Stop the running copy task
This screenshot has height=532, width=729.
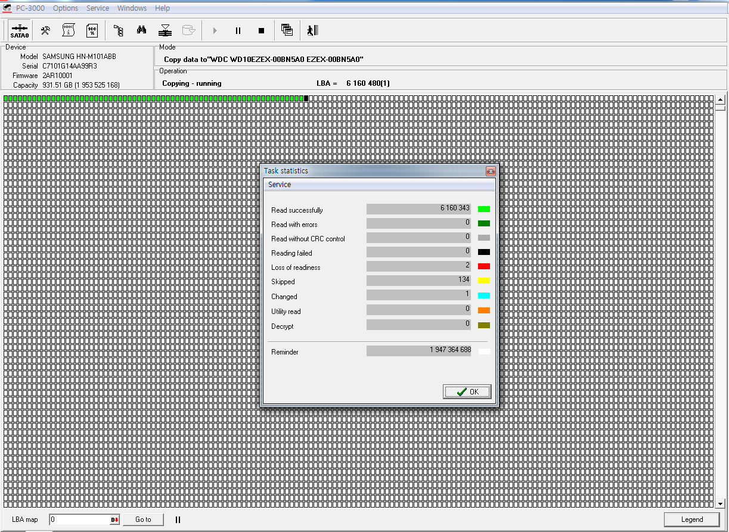pos(261,30)
